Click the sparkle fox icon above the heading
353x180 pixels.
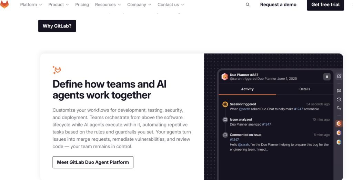[57, 70]
